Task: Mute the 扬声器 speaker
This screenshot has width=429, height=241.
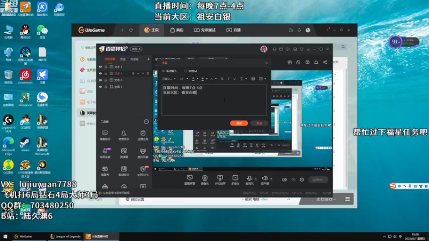Action: (x=264, y=178)
